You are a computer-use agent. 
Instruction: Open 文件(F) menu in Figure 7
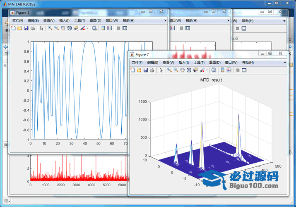pos(137,63)
